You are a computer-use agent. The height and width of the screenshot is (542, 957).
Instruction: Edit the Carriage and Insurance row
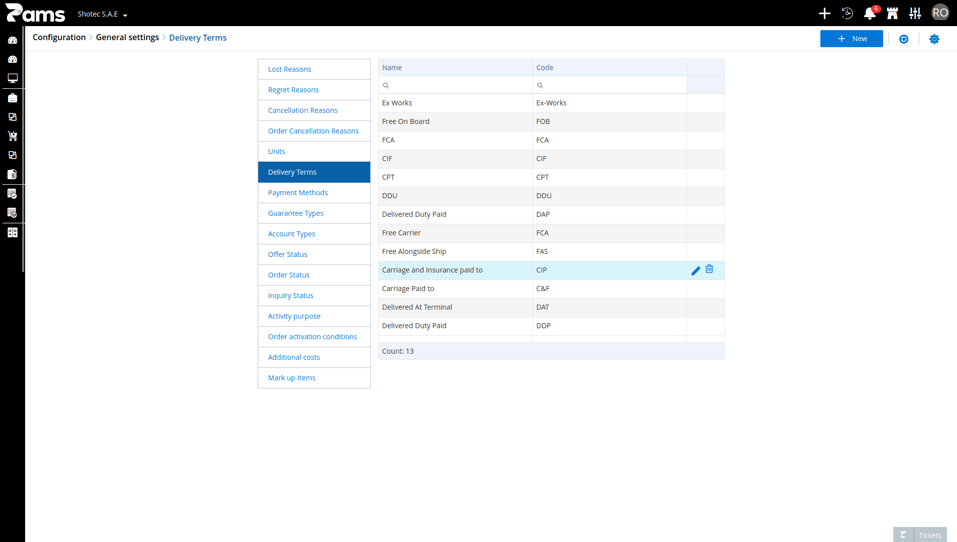[695, 271]
